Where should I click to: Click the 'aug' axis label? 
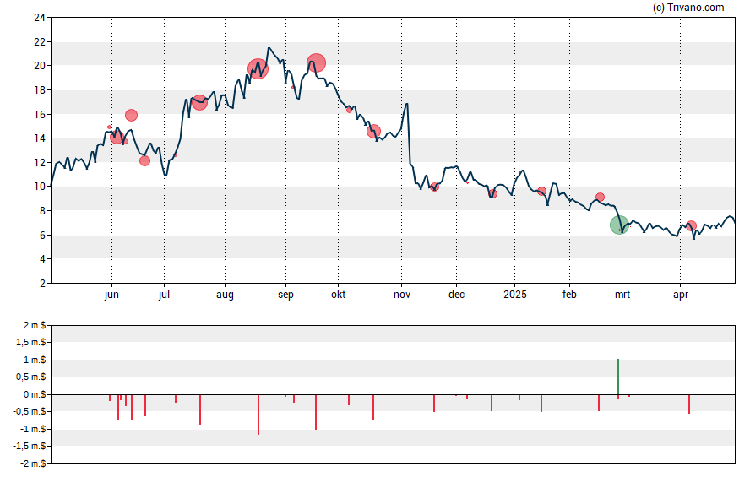tap(225, 295)
